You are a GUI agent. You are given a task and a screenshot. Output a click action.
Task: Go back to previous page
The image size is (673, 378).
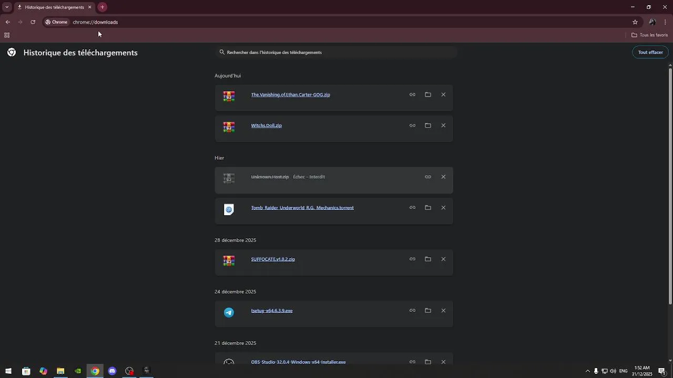point(8,22)
